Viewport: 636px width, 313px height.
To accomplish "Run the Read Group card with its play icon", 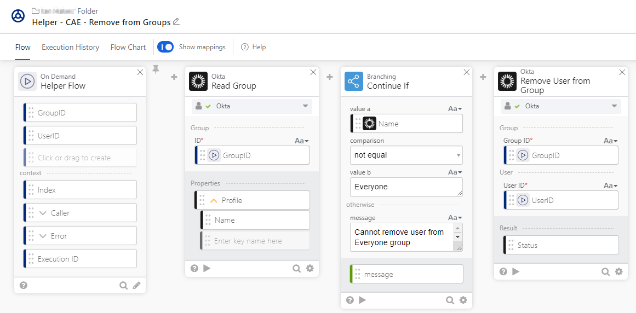I will pyautogui.click(x=207, y=268).
